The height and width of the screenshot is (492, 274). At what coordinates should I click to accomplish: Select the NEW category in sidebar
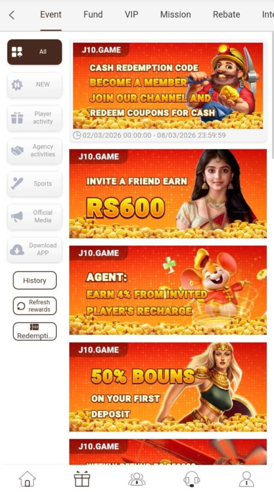pos(35,85)
